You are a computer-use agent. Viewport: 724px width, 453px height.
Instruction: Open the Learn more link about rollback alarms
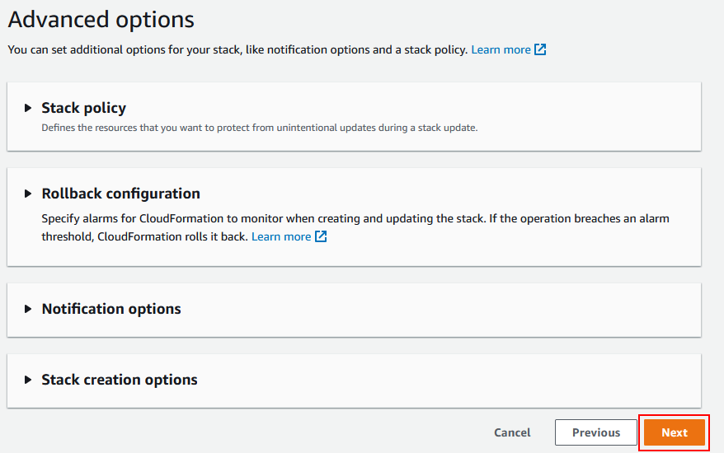(281, 236)
